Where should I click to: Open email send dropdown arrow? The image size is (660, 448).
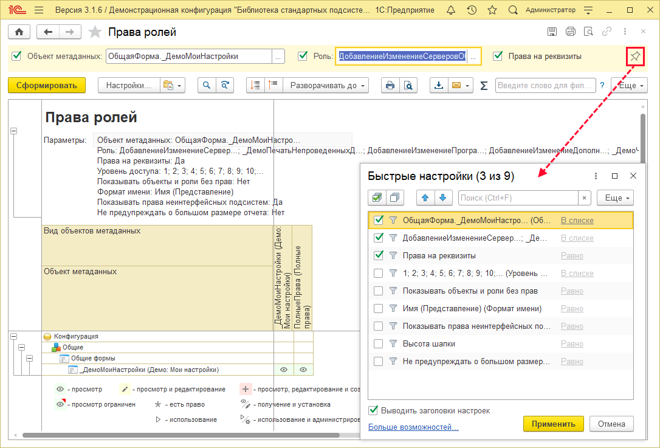pos(467,86)
